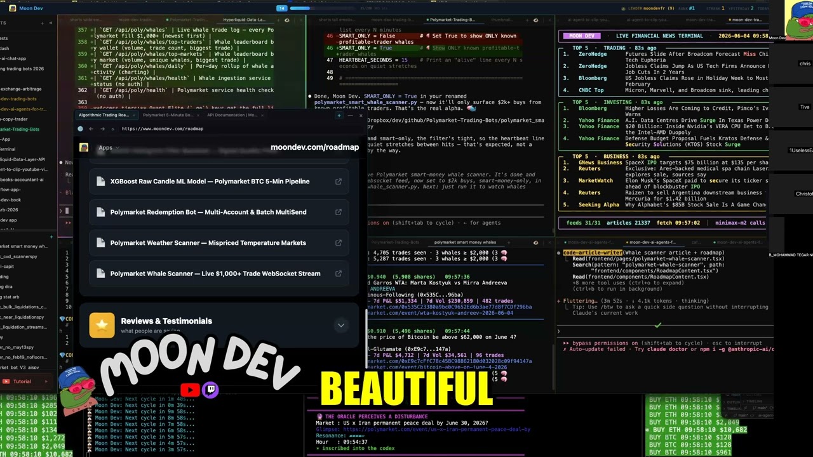This screenshot has height=457, width=813.
Task: Select the thumbnail terminal tab
Action: pos(502,20)
